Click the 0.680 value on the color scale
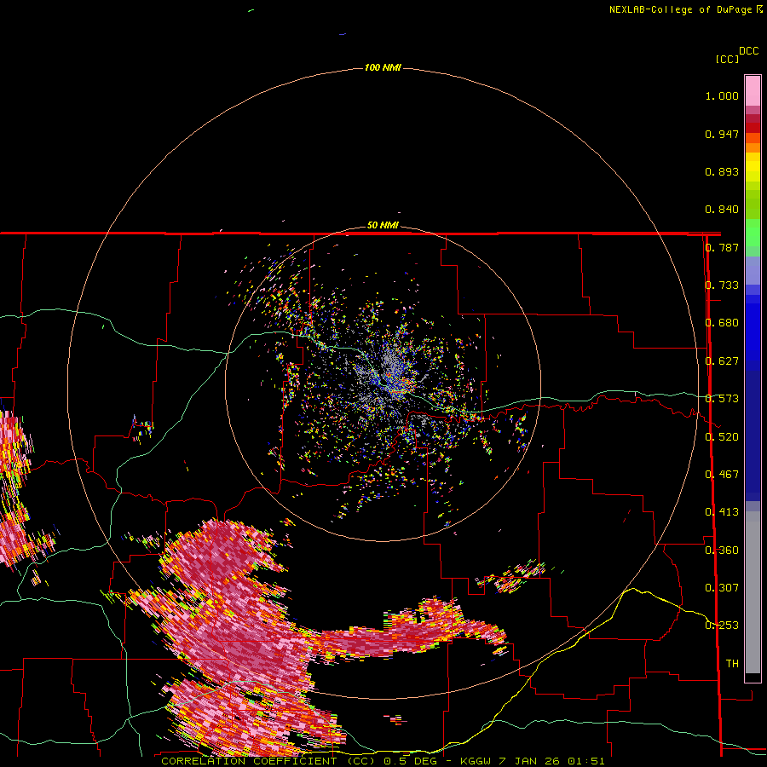Screen dimensions: 767x767 [x=722, y=323]
